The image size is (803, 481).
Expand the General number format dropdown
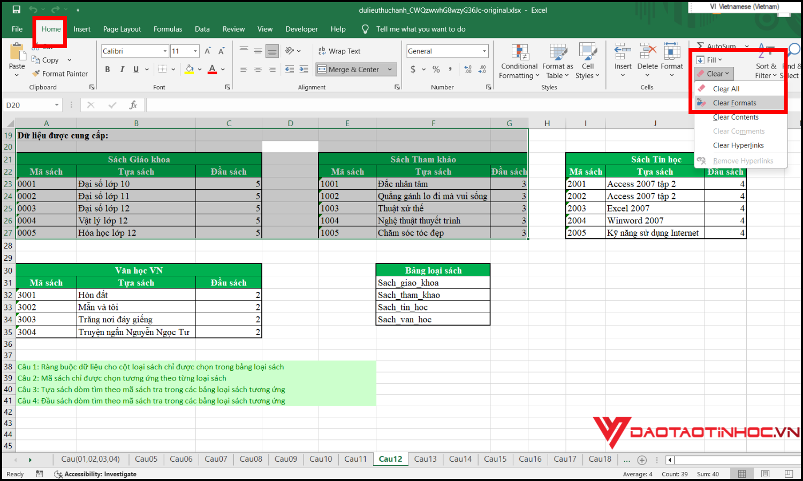click(484, 51)
